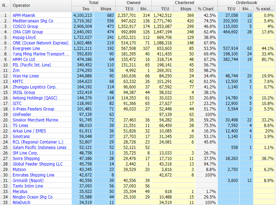Viewport: 276px width, 205px height.
Task: Open the CMA CGM Group link
Action: pos(28,32)
